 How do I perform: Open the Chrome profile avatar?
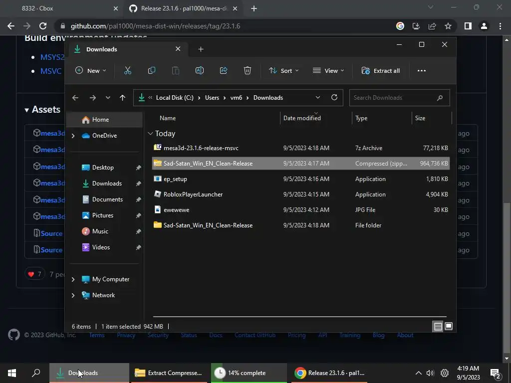pyautogui.click(x=484, y=26)
